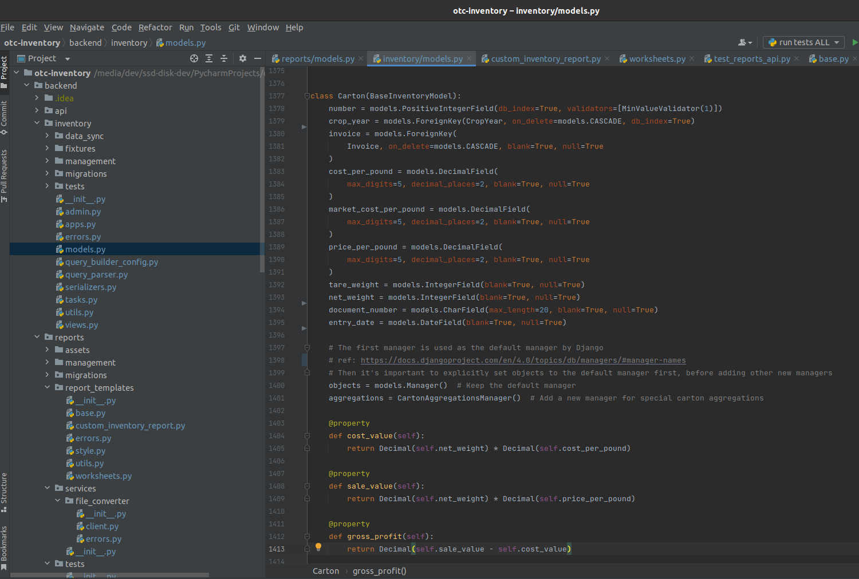Hide the Project tool window
Viewport: 859px width, 579px height.
pos(258,58)
